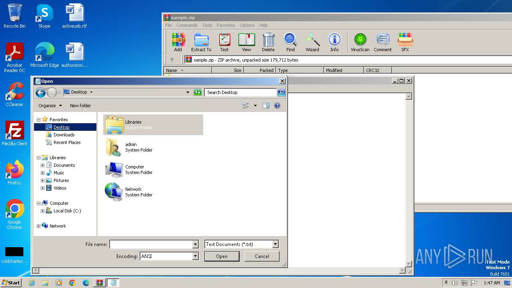Screen dimensions: 512x288
Task: Click the Info icon in WinRAR
Action: (x=334, y=42)
